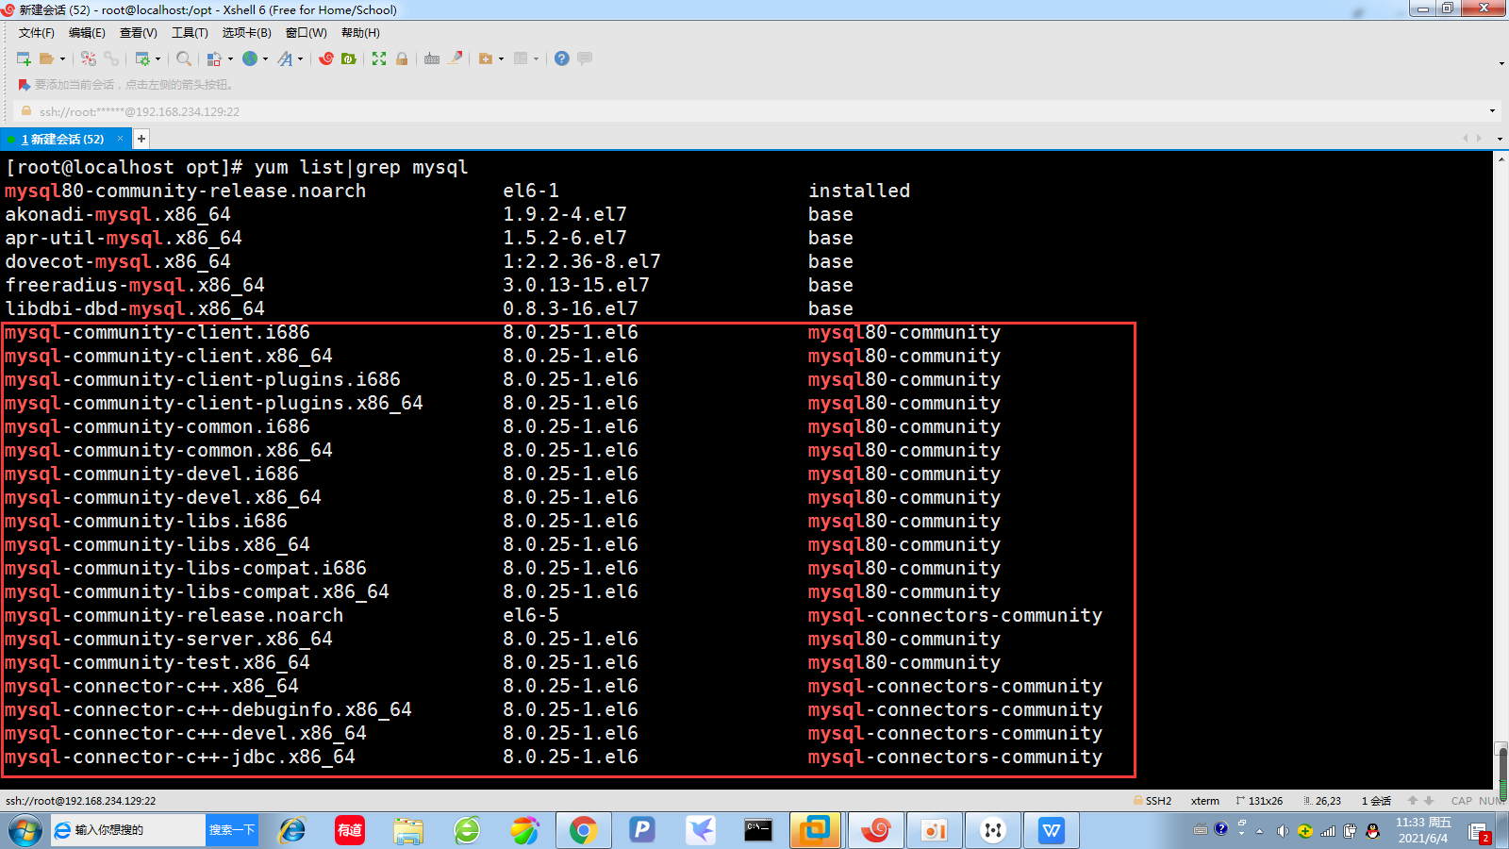Image resolution: width=1509 pixels, height=849 pixels.
Task: Click the address bar showing ssh://root@192.168.234.129:22
Action: [x=141, y=111]
